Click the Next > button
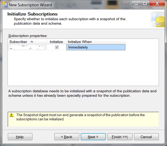 [x=93, y=137]
